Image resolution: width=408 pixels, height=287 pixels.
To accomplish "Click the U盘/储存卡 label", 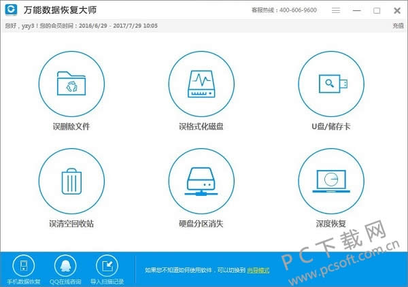I will click(x=331, y=126).
